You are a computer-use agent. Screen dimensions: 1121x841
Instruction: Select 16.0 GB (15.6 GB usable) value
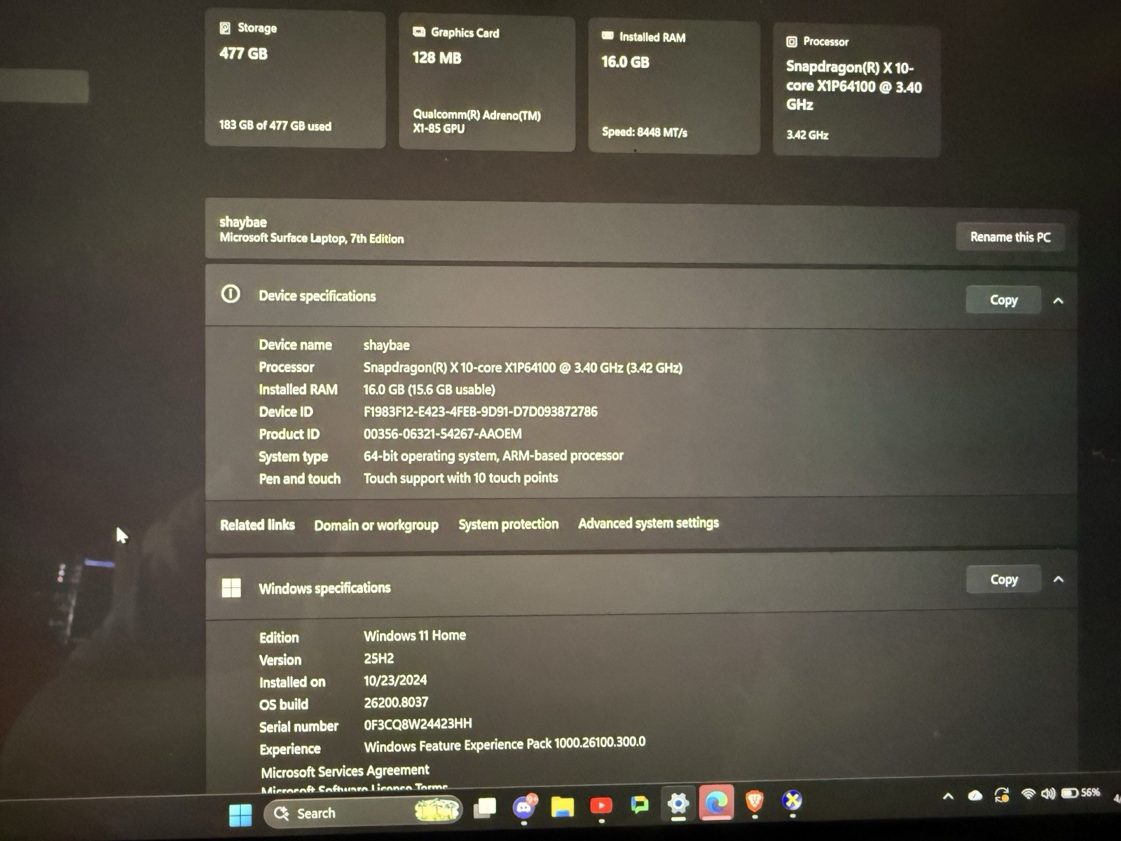(x=429, y=389)
